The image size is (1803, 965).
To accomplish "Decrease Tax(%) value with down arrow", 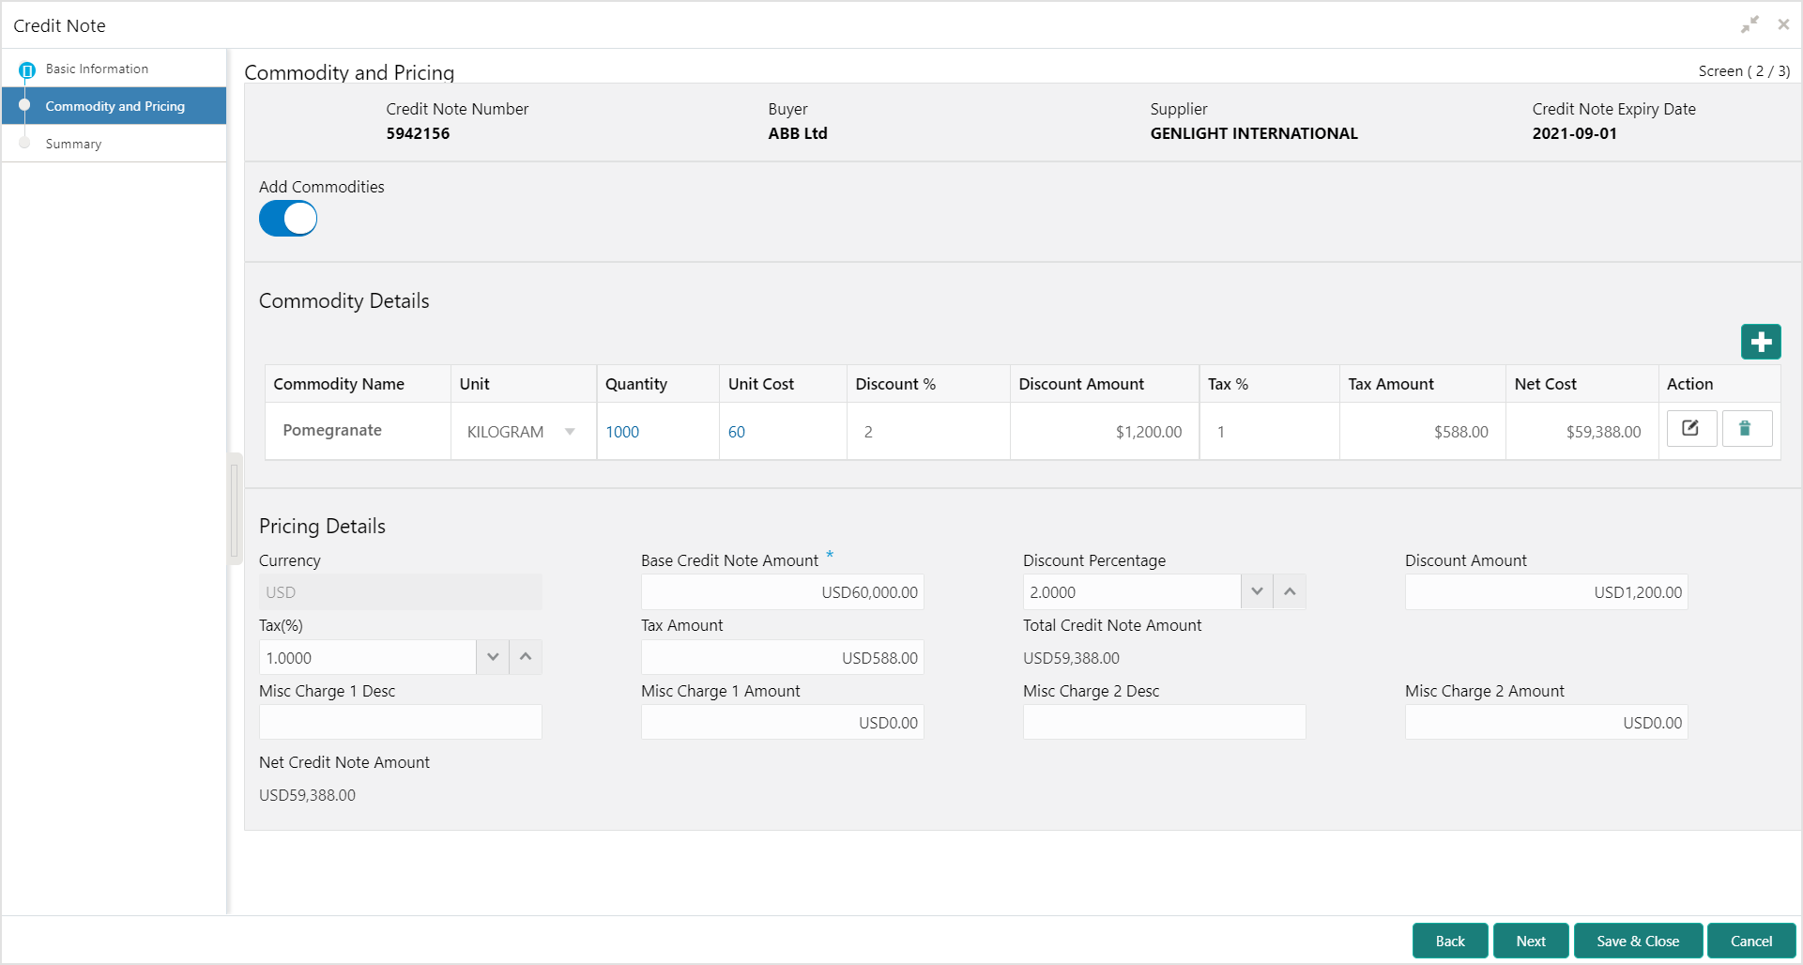I will tap(493, 657).
